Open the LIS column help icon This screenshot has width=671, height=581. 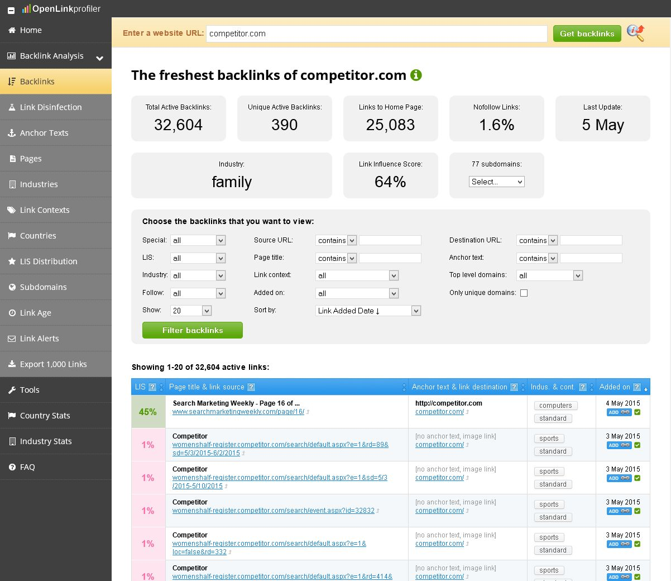pyautogui.click(x=152, y=387)
